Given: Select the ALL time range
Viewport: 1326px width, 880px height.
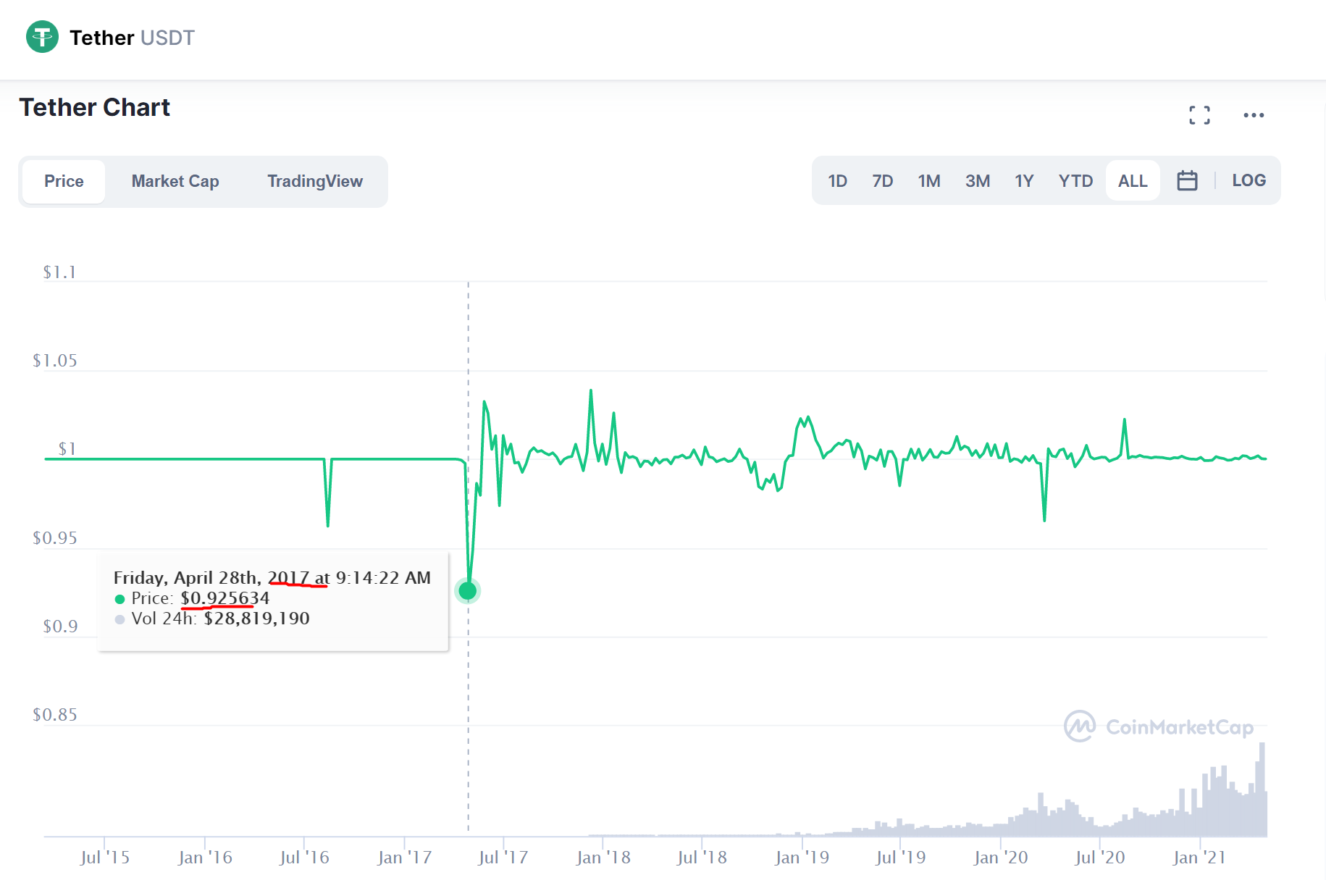Looking at the screenshot, I should point(1133,181).
